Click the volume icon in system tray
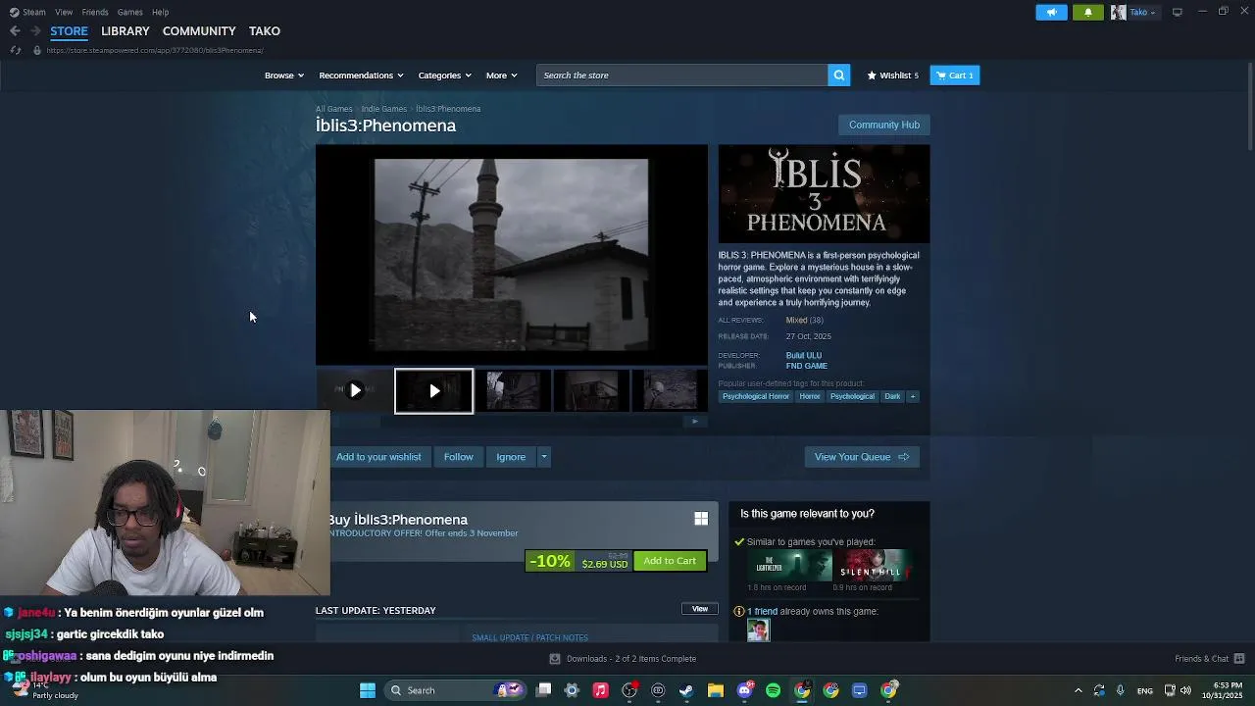Viewport: 1255px width, 706px height. [1186, 690]
